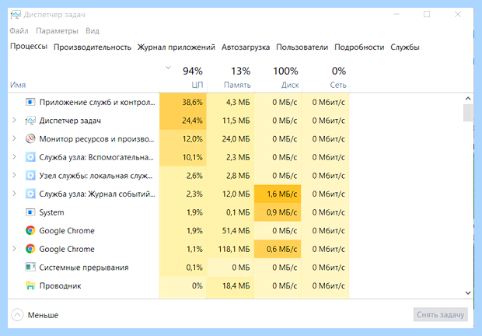Open the Вид menu

(x=93, y=31)
